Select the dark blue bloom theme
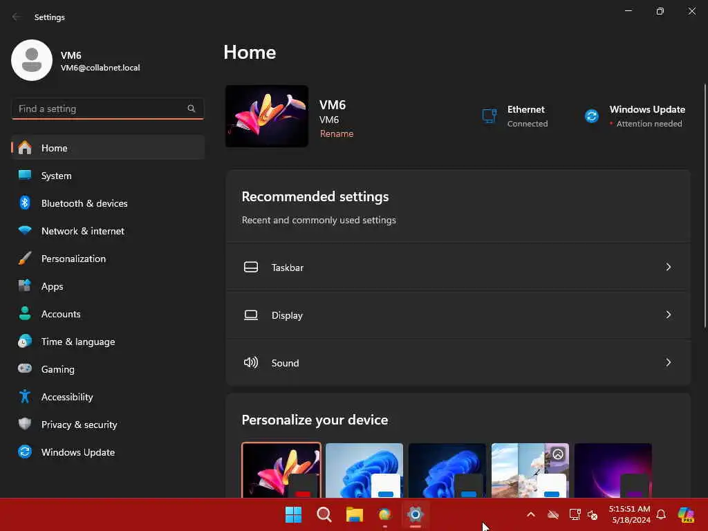The height and width of the screenshot is (531, 708). [x=447, y=470]
